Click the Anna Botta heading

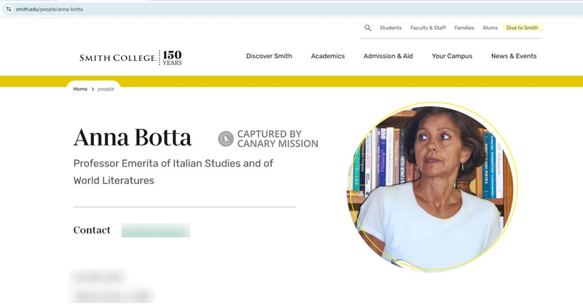click(133, 137)
